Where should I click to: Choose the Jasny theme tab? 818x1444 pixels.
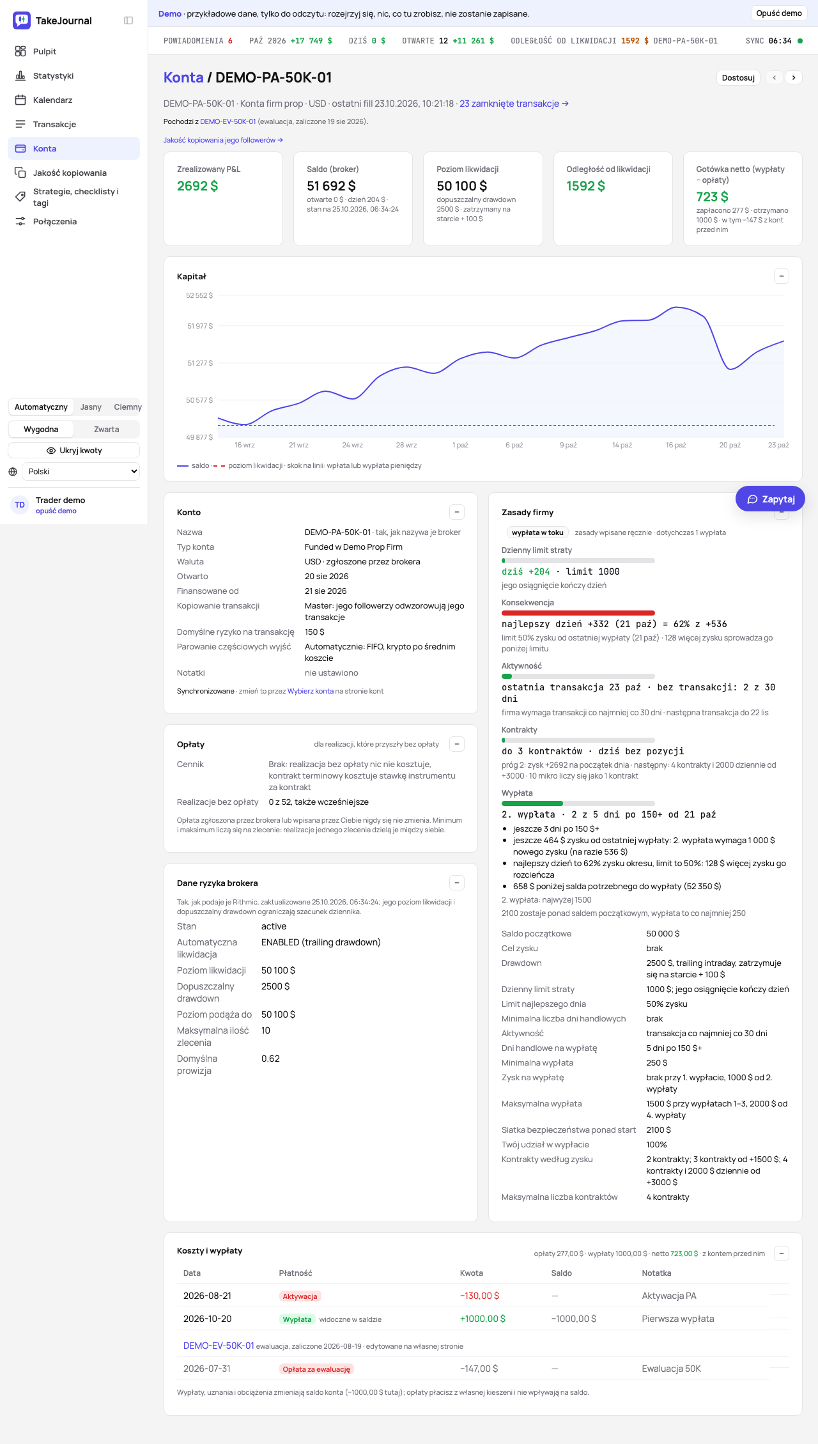pos(91,407)
